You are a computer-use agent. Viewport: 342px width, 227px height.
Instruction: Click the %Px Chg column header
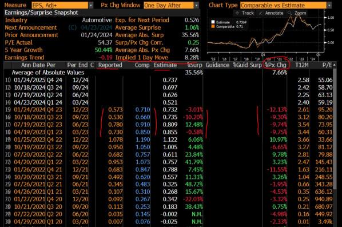(276, 65)
